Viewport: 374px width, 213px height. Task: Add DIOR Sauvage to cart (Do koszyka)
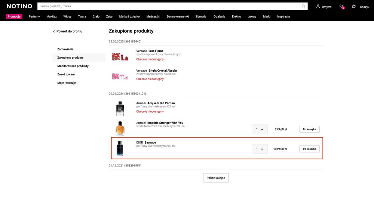click(x=309, y=149)
